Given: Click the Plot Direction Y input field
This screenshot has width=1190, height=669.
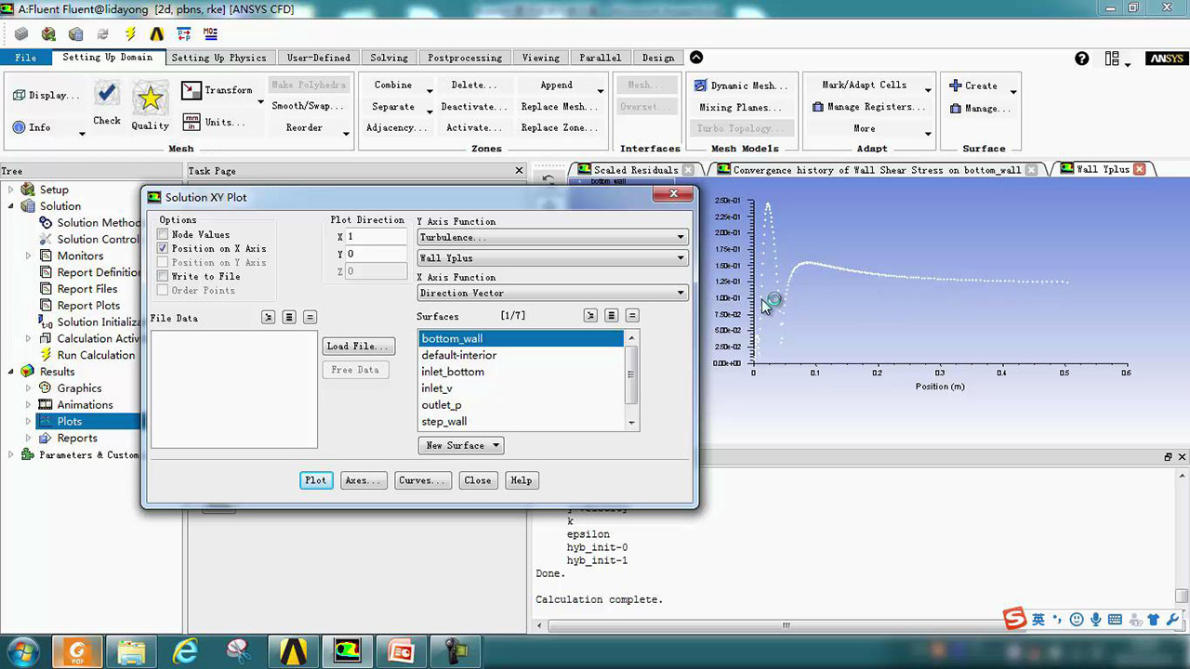Looking at the screenshot, I should tap(377, 254).
